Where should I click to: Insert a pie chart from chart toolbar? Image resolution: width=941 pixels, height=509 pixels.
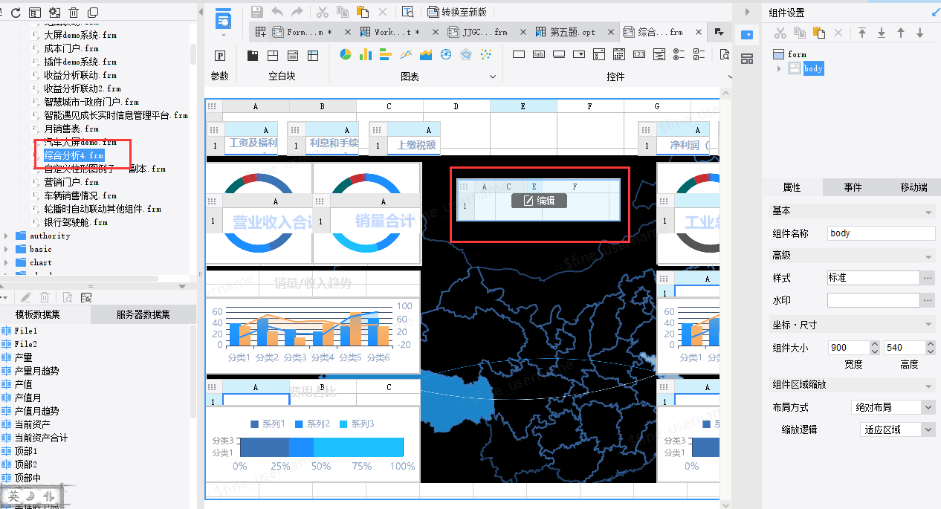[x=346, y=54]
